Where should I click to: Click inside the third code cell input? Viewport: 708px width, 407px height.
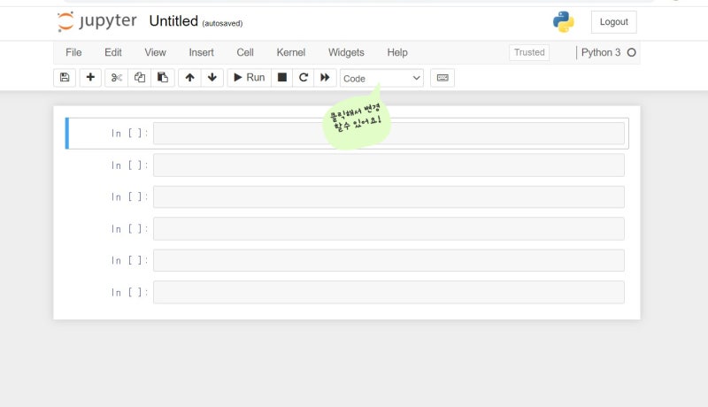pos(389,196)
